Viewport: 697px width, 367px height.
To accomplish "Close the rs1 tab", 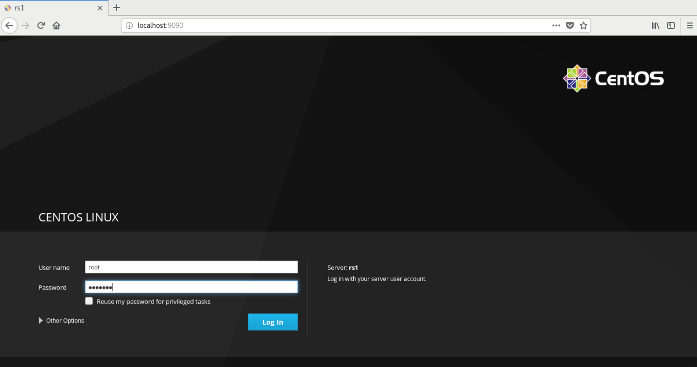I will (x=100, y=8).
